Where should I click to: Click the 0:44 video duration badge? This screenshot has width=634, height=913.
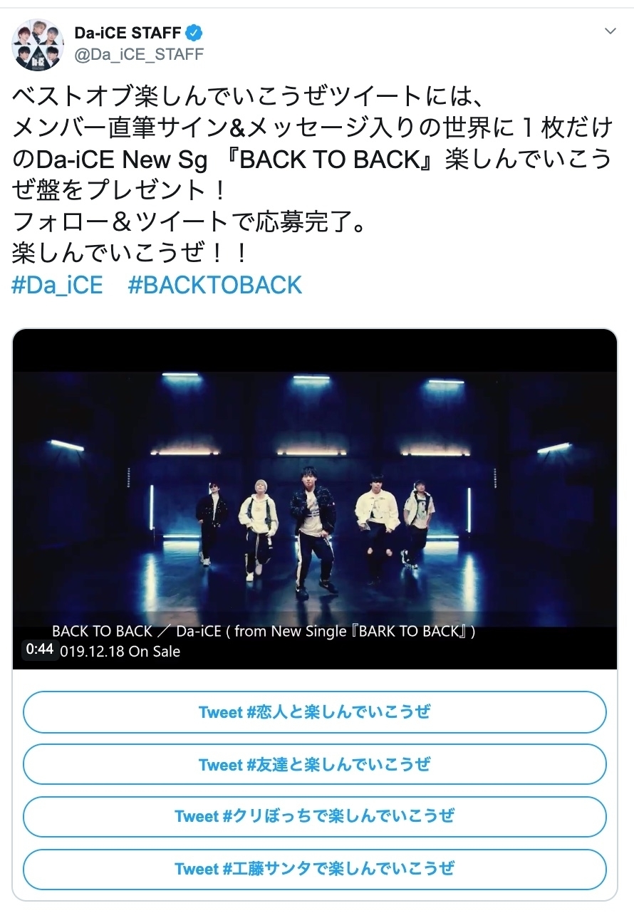pos(40,649)
